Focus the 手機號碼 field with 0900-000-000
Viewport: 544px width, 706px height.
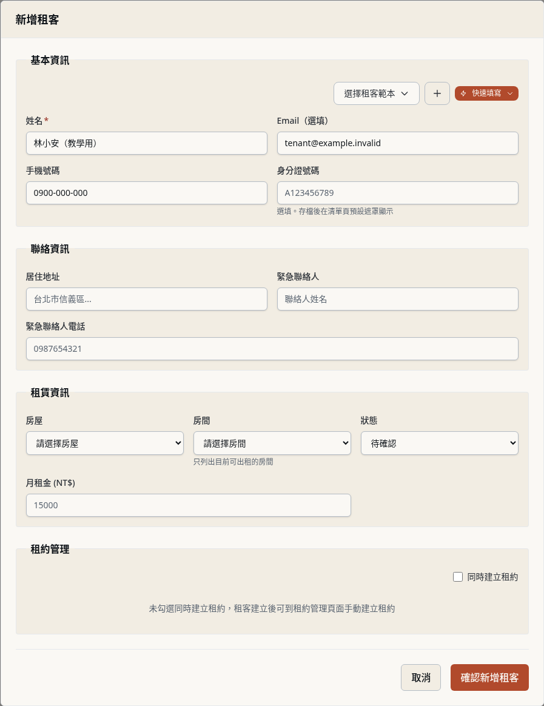pyautogui.click(x=146, y=193)
